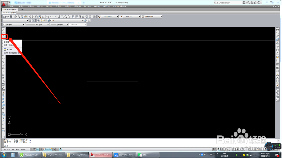Toggle Quick properties in the status bar
The image size is (282, 158).
tap(61, 149)
